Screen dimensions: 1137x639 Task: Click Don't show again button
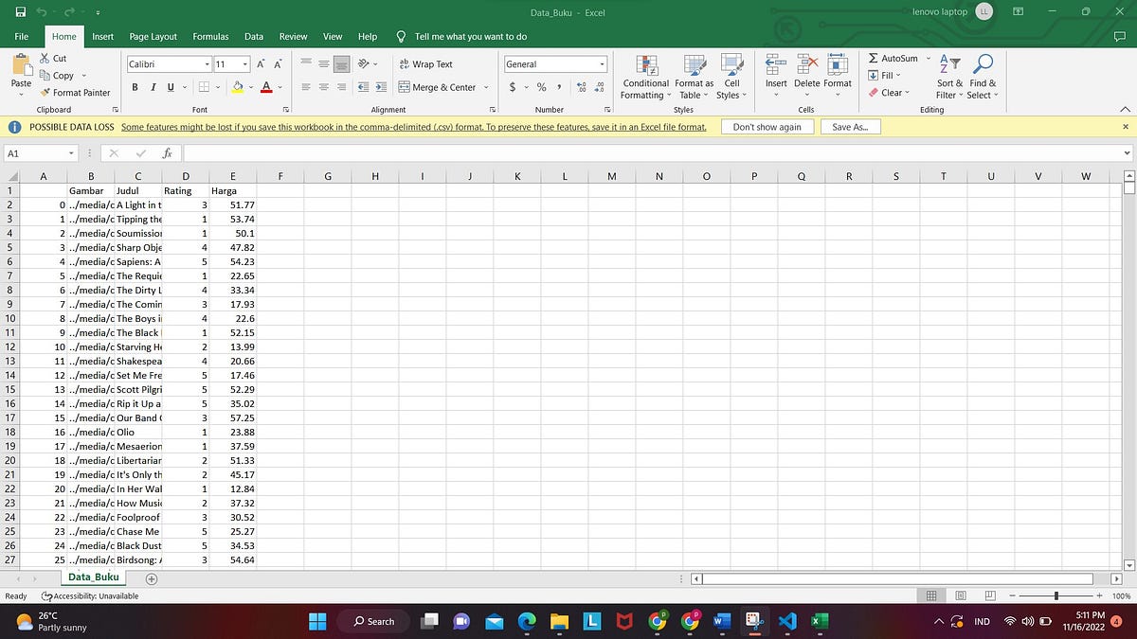[x=767, y=126]
